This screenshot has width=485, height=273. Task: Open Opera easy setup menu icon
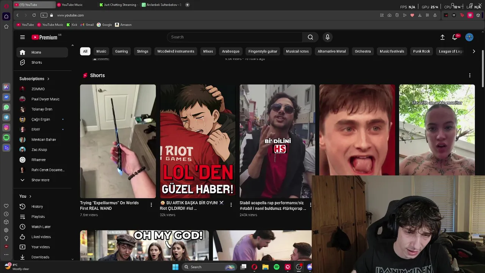(x=427, y=15)
